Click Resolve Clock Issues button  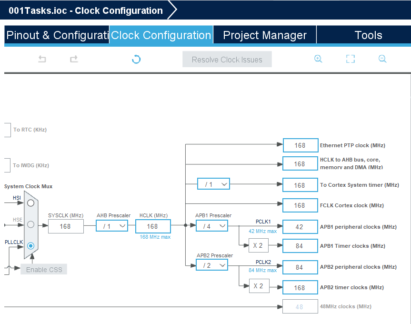(227, 60)
